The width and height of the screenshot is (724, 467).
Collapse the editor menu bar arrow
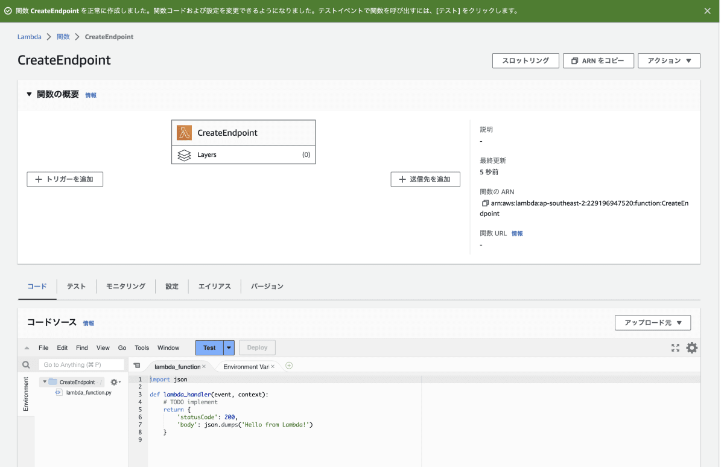coord(27,348)
